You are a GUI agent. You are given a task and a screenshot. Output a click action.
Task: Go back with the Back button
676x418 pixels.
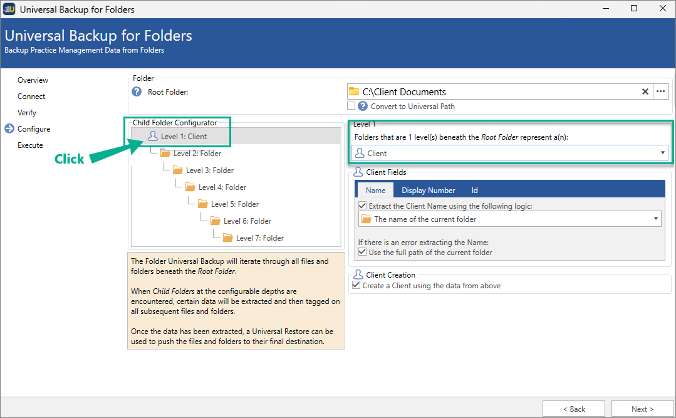click(x=573, y=409)
